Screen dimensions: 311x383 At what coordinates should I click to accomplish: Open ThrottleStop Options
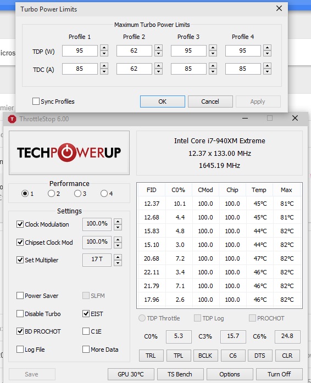[230, 374]
